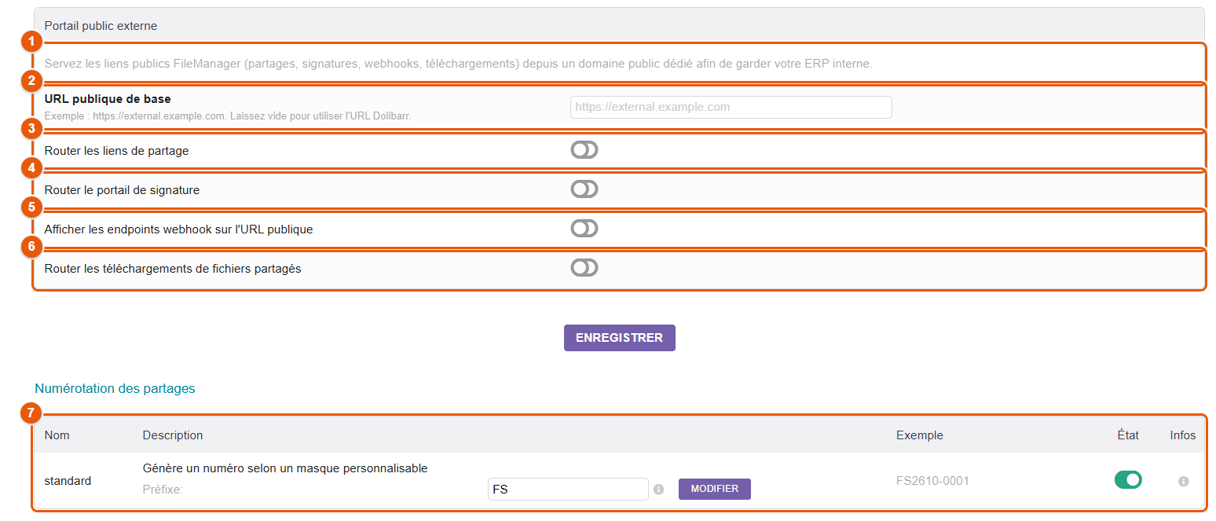The height and width of the screenshot is (521, 1216).
Task: Click the hint text starting with Exemple : https://external.example.com
Action: tap(228, 116)
